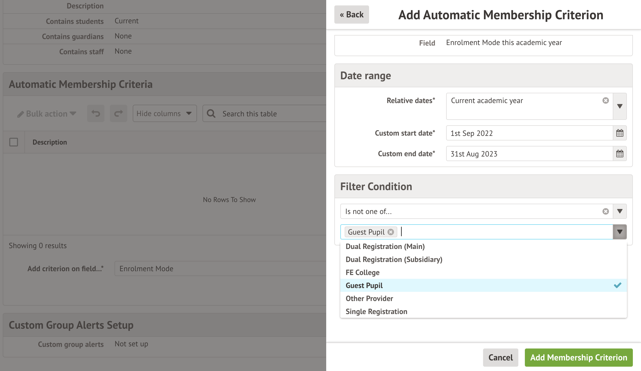Tick the select-all checkbox beside Description
Screen dimensions: 641x371
click(x=14, y=142)
